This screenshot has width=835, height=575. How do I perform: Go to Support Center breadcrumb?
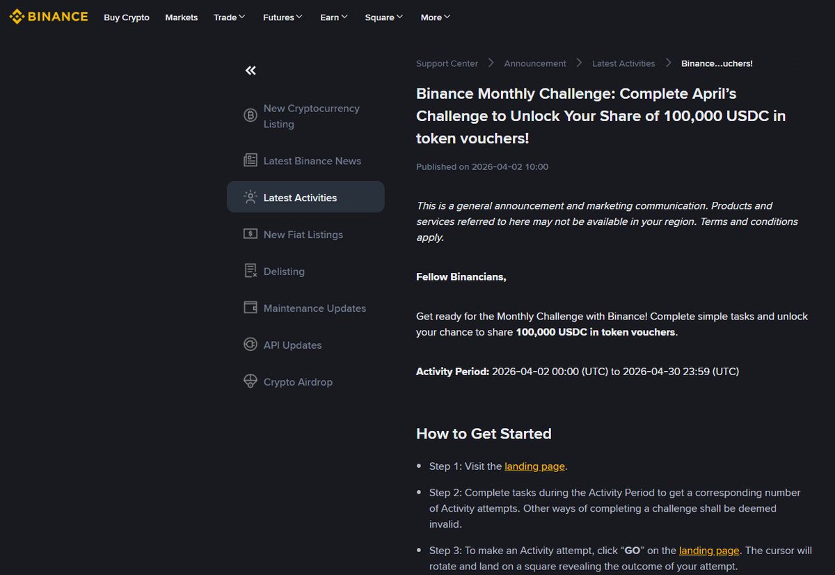click(x=447, y=63)
